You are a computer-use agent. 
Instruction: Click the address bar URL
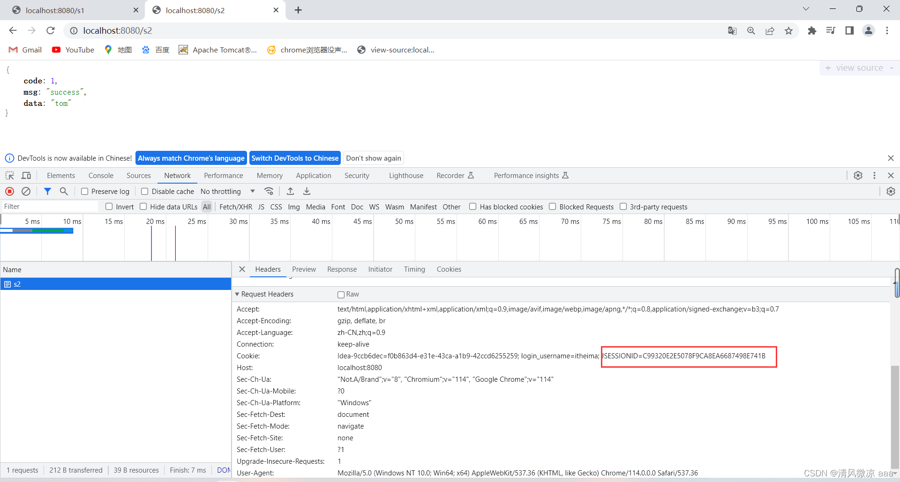pos(118,30)
